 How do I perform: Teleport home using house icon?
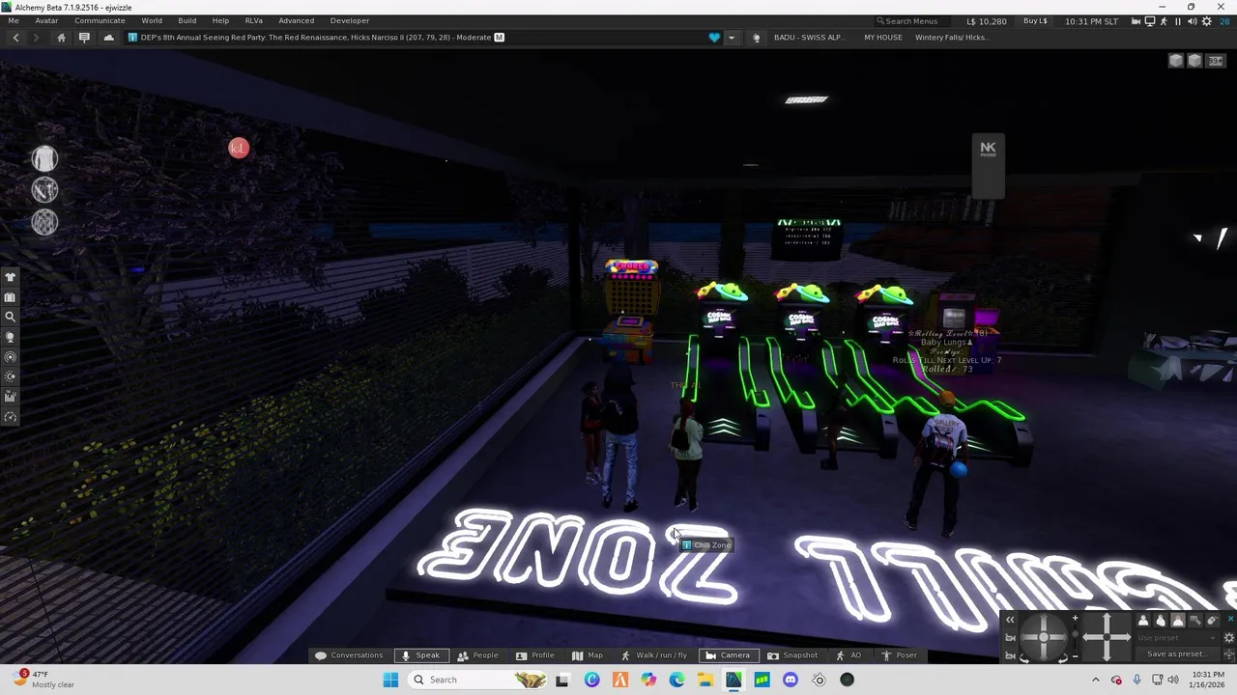click(61, 38)
